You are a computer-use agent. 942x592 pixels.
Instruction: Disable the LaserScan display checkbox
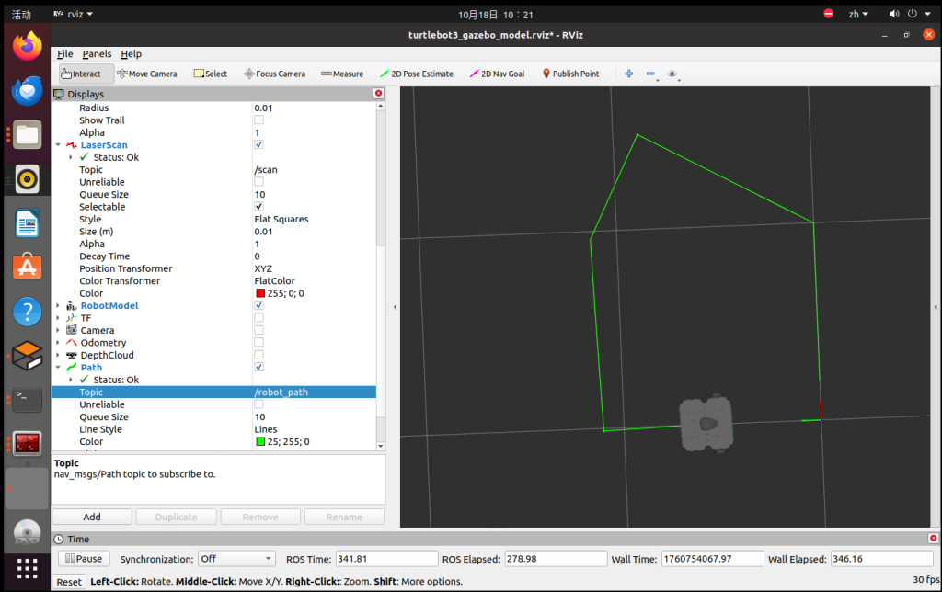pyautogui.click(x=258, y=145)
